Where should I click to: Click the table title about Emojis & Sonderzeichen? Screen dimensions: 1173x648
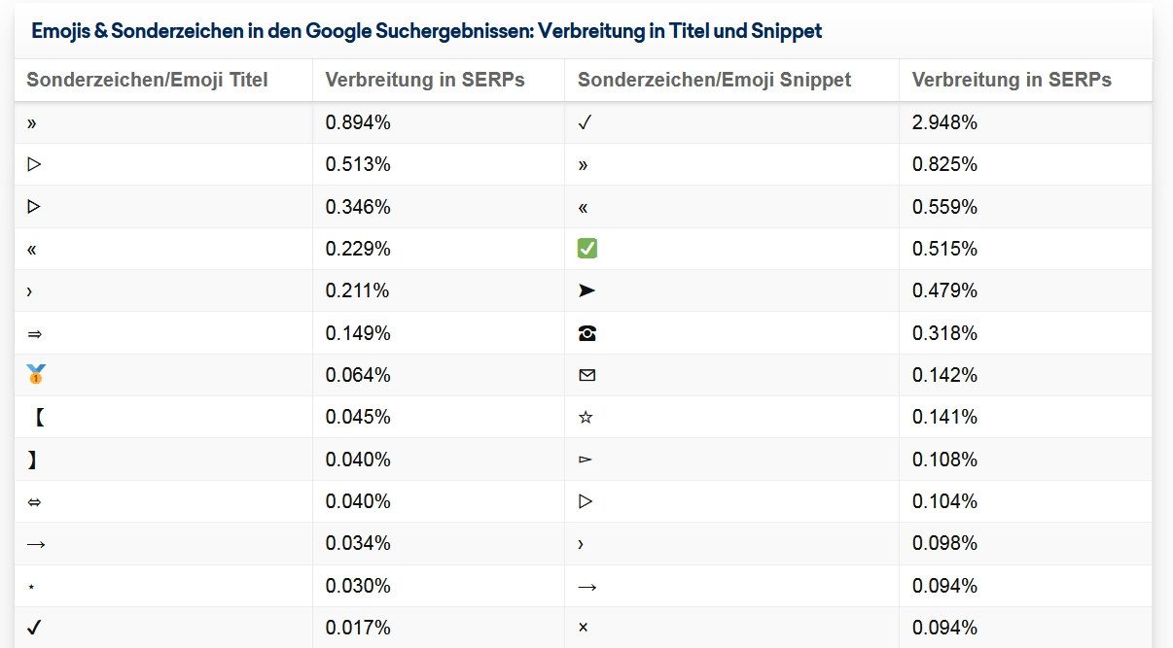426,31
